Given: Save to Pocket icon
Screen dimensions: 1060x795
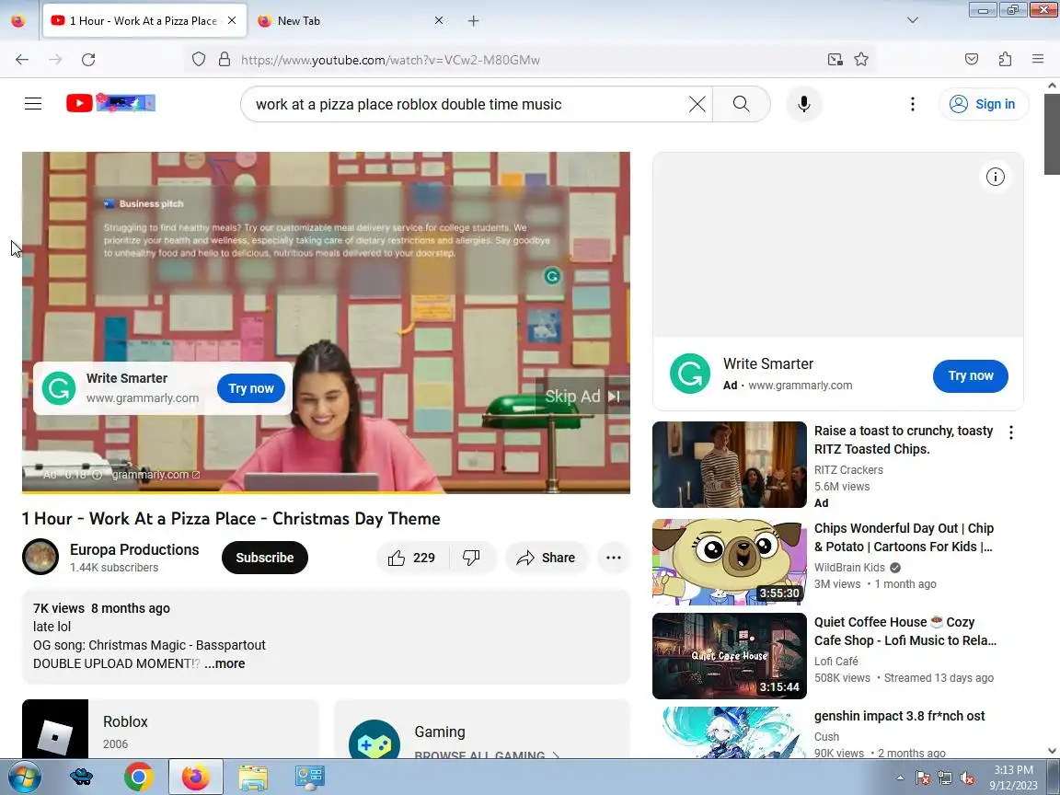Looking at the screenshot, I should 972,60.
